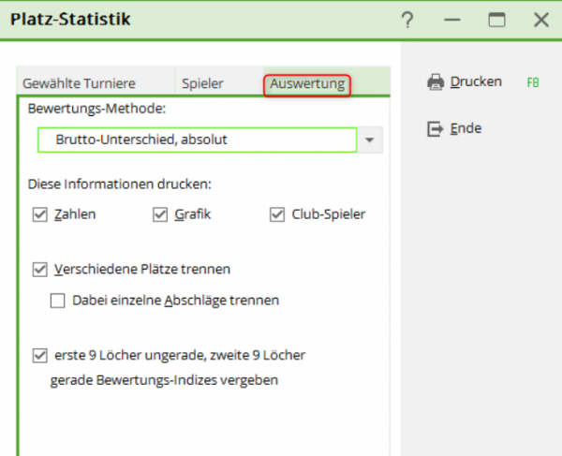
Task: Expand the Bewertungs-Methode dropdown arrow
Action: tap(370, 140)
